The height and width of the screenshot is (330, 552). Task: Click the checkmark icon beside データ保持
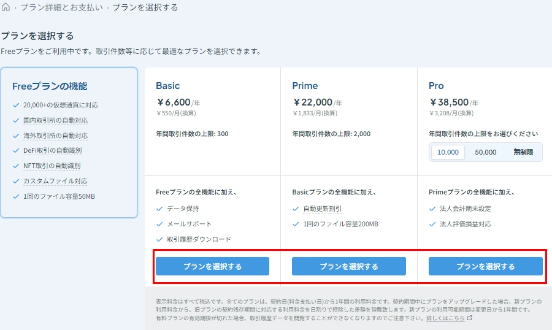[x=159, y=209]
